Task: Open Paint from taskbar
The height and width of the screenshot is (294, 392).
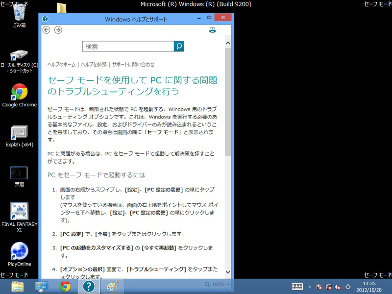Action: 112,287
